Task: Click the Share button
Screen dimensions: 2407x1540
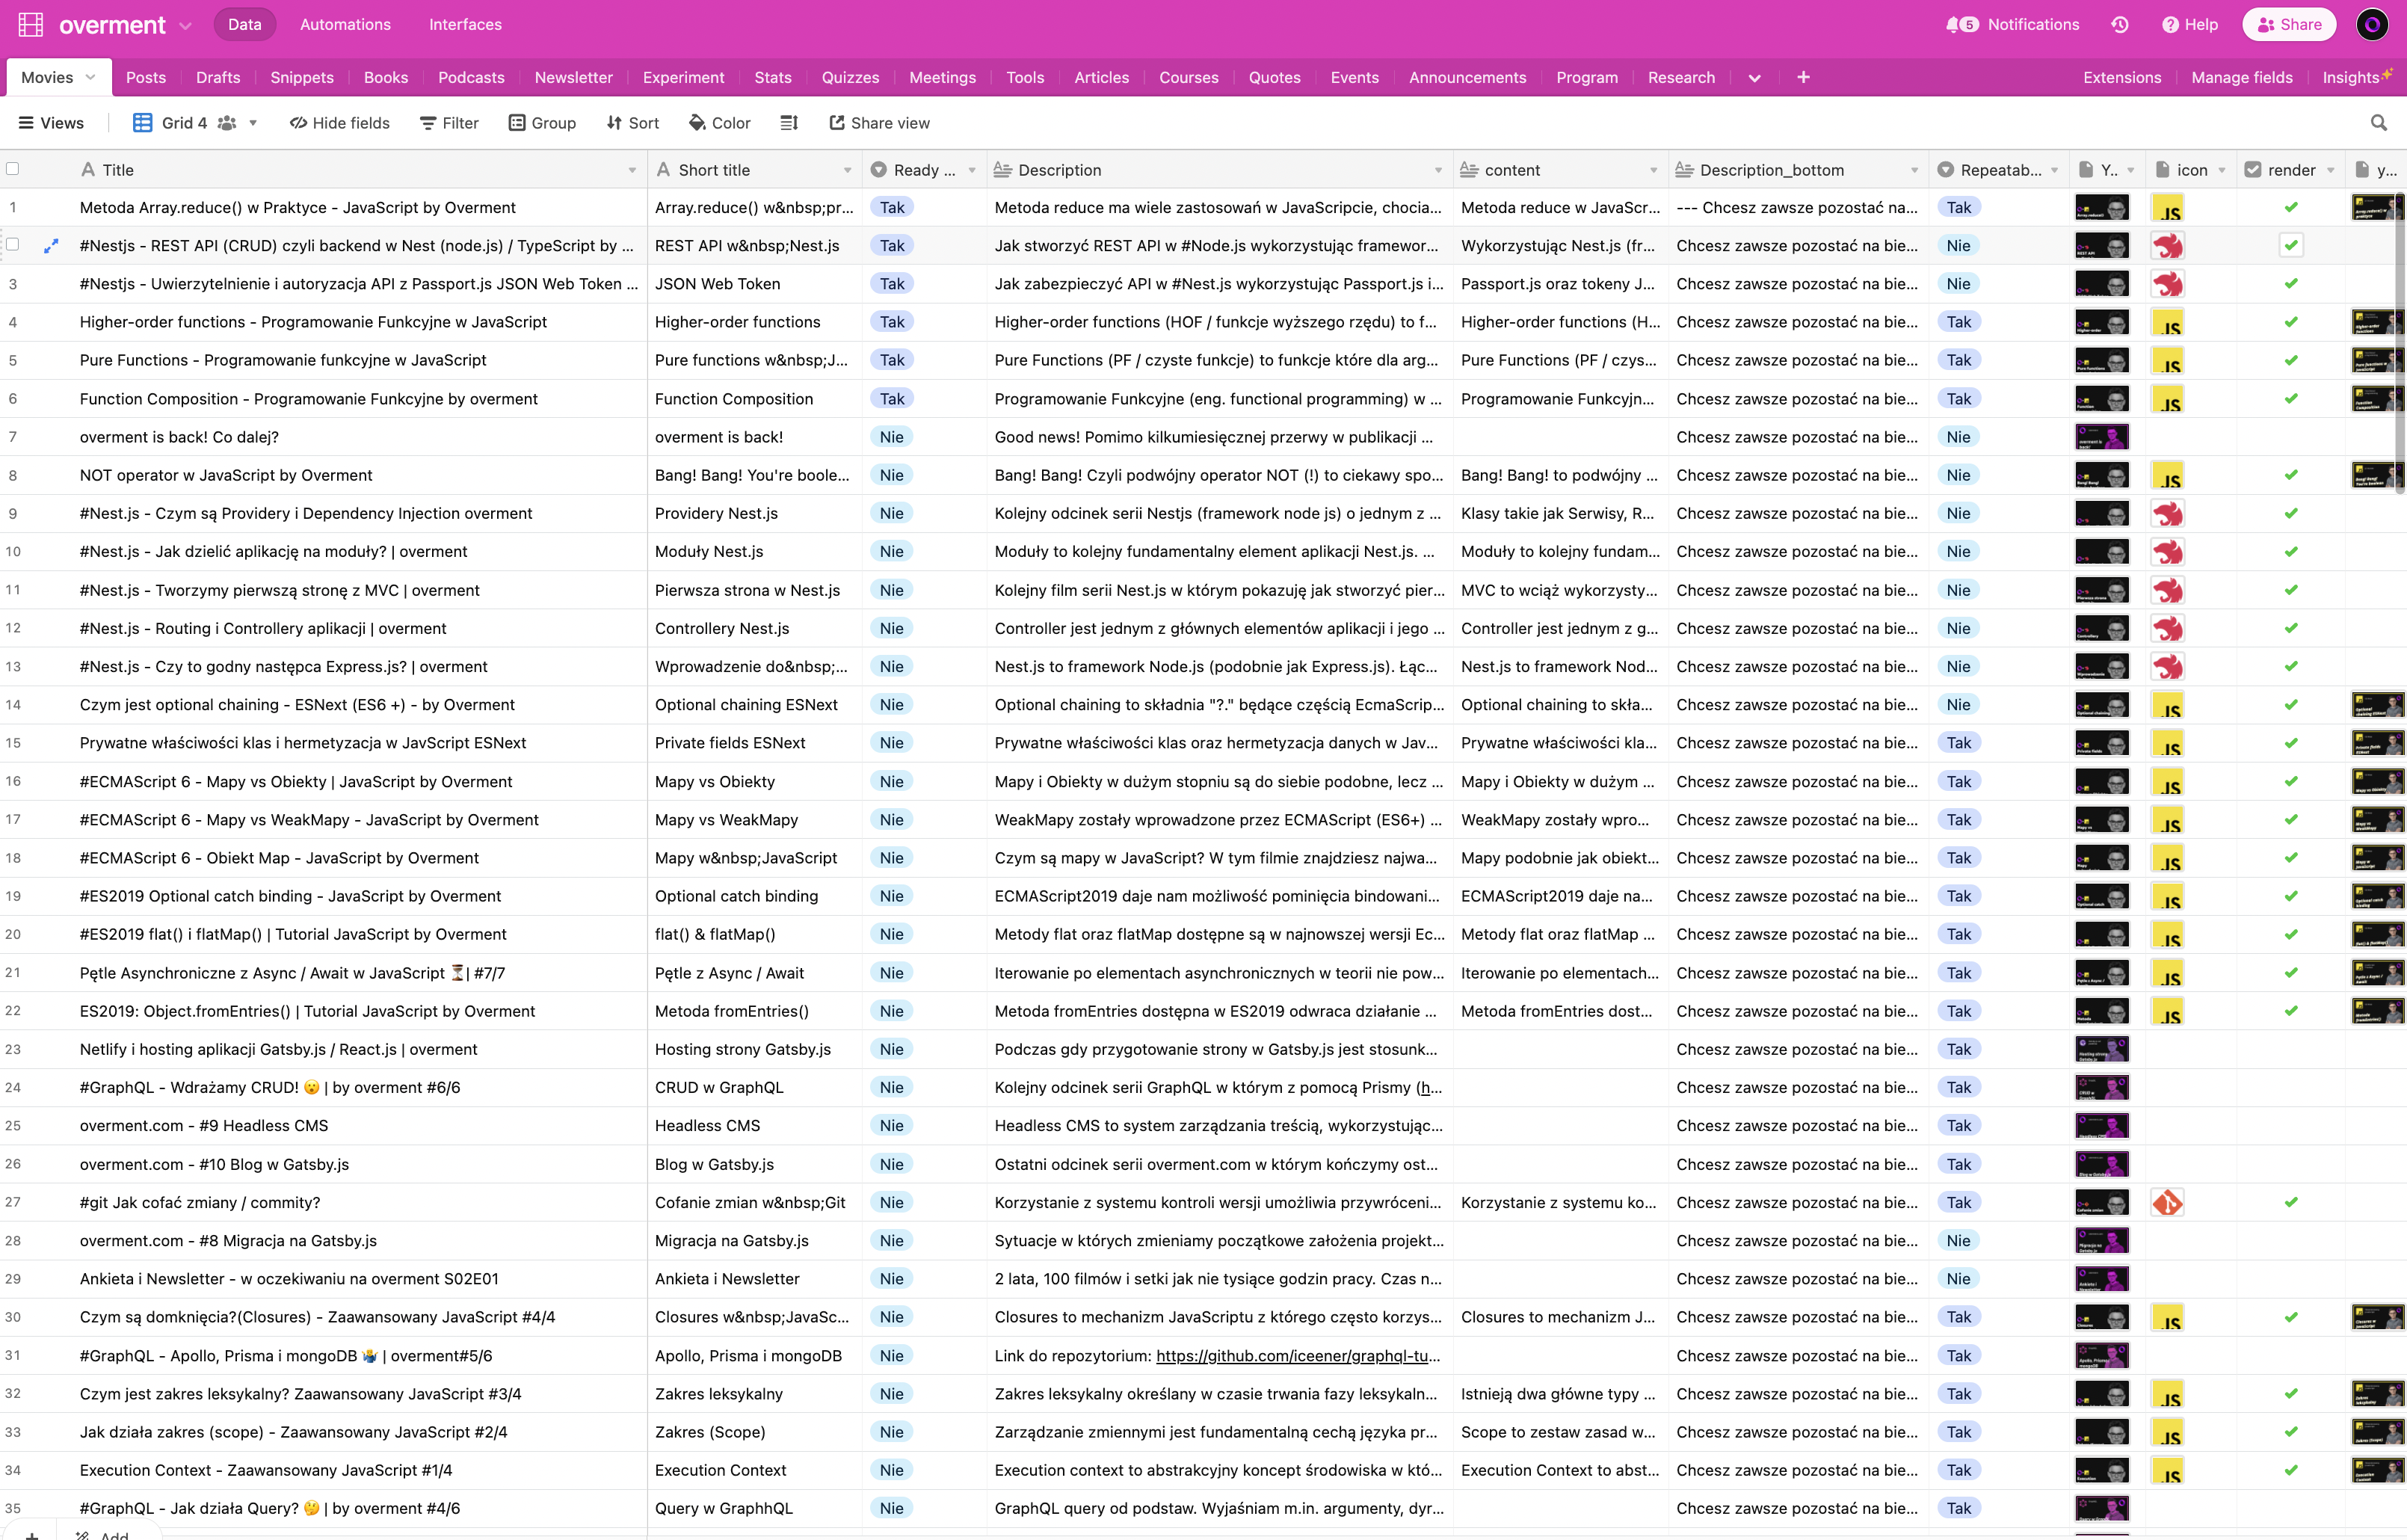Action: pyautogui.click(x=2288, y=25)
